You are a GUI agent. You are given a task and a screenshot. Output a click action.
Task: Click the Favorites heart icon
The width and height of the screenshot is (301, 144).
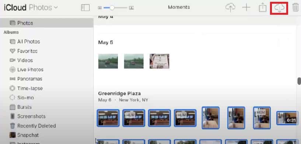click(13, 51)
